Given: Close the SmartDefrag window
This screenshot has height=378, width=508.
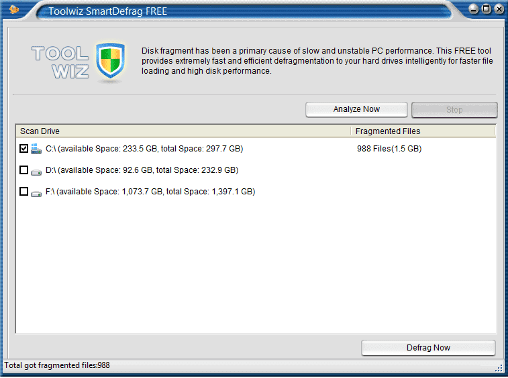Looking at the screenshot, I should pyautogui.click(x=499, y=9).
